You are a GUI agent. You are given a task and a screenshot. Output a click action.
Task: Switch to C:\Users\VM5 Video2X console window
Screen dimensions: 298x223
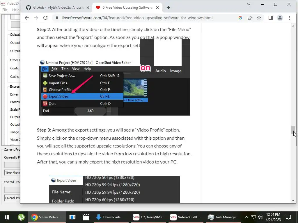[149, 217]
